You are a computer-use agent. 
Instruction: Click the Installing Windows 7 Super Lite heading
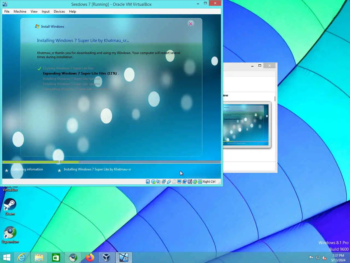pyautogui.click(x=83, y=41)
